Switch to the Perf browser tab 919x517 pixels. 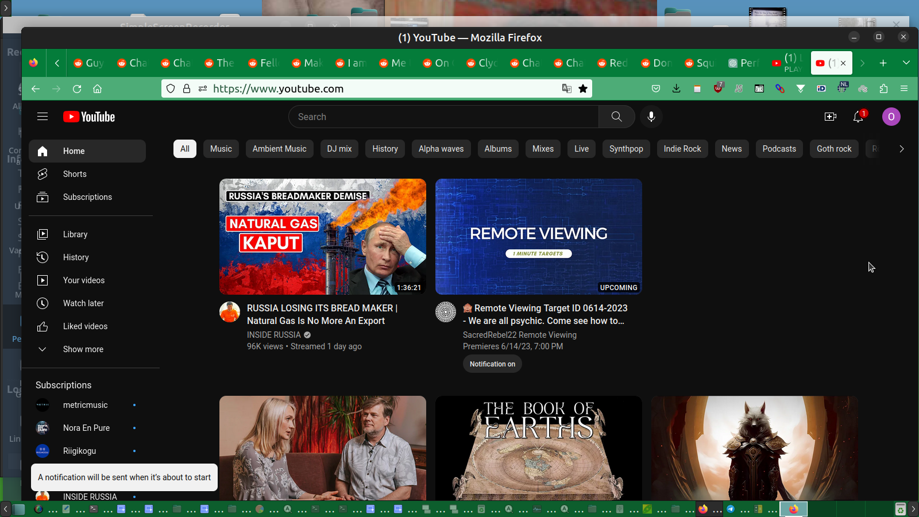[743, 63]
